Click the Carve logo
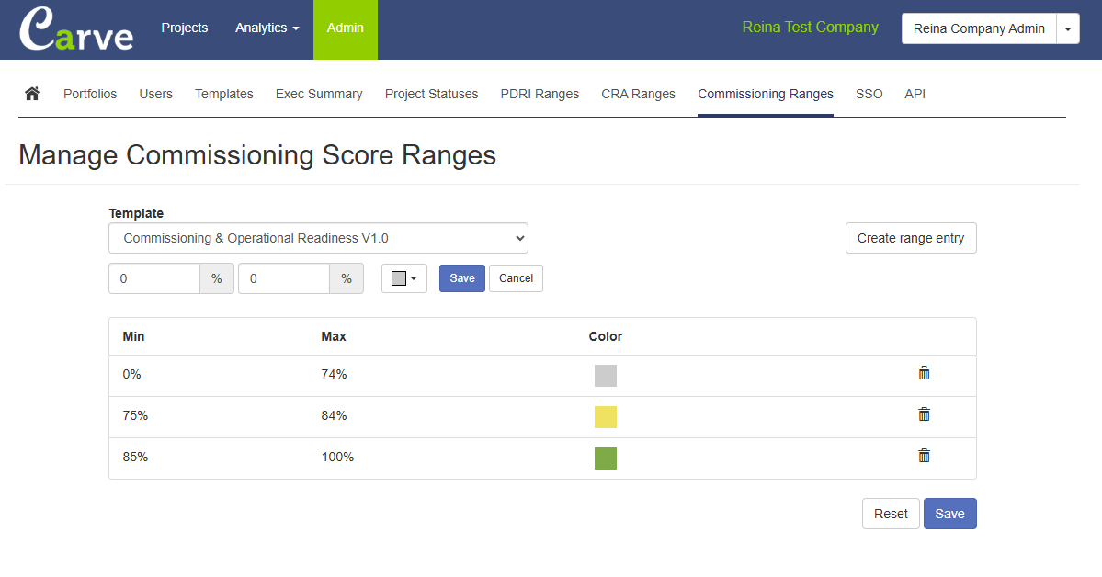 point(76,29)
